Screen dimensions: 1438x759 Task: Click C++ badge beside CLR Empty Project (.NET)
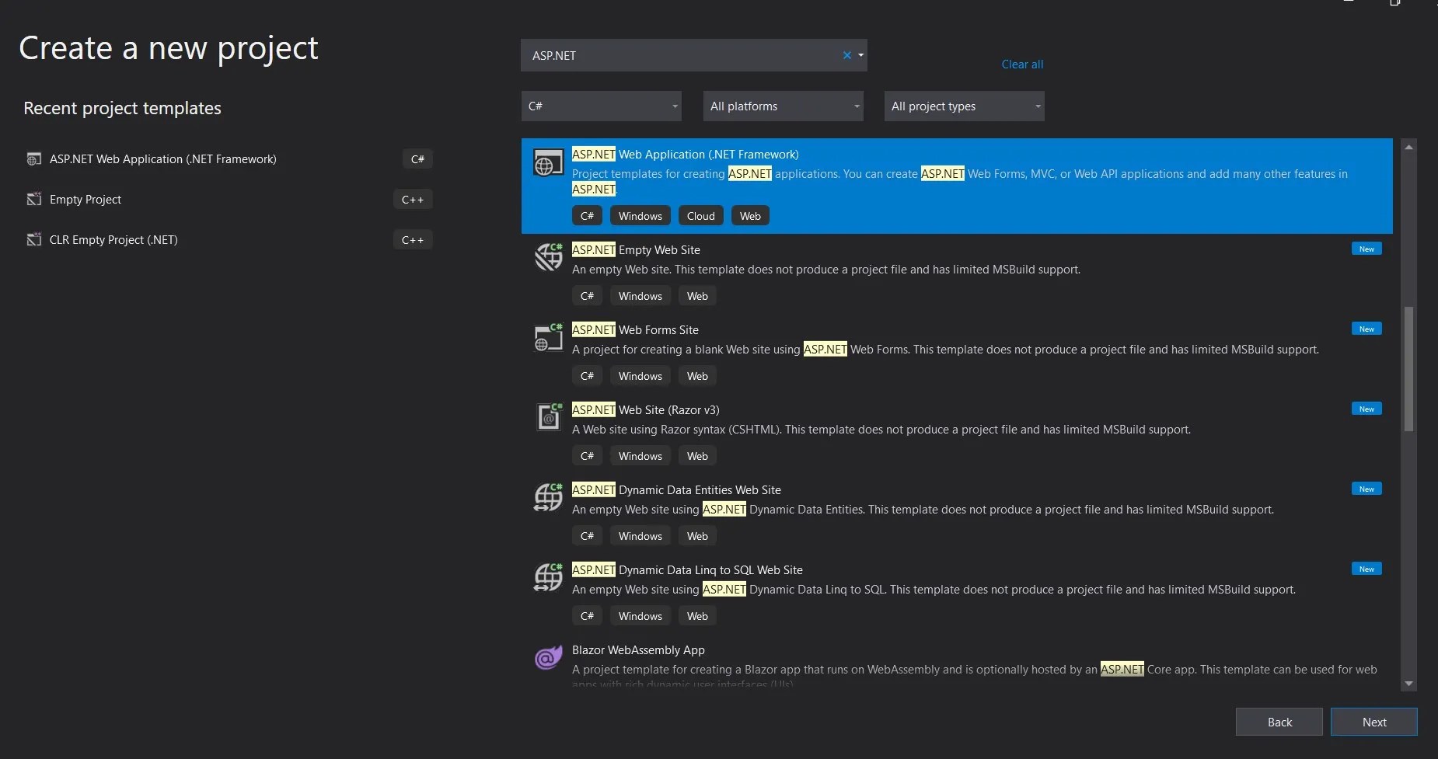(413, 240)
